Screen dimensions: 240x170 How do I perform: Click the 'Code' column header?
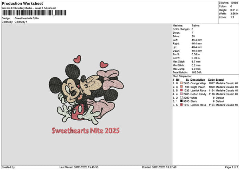click(211, 80)
